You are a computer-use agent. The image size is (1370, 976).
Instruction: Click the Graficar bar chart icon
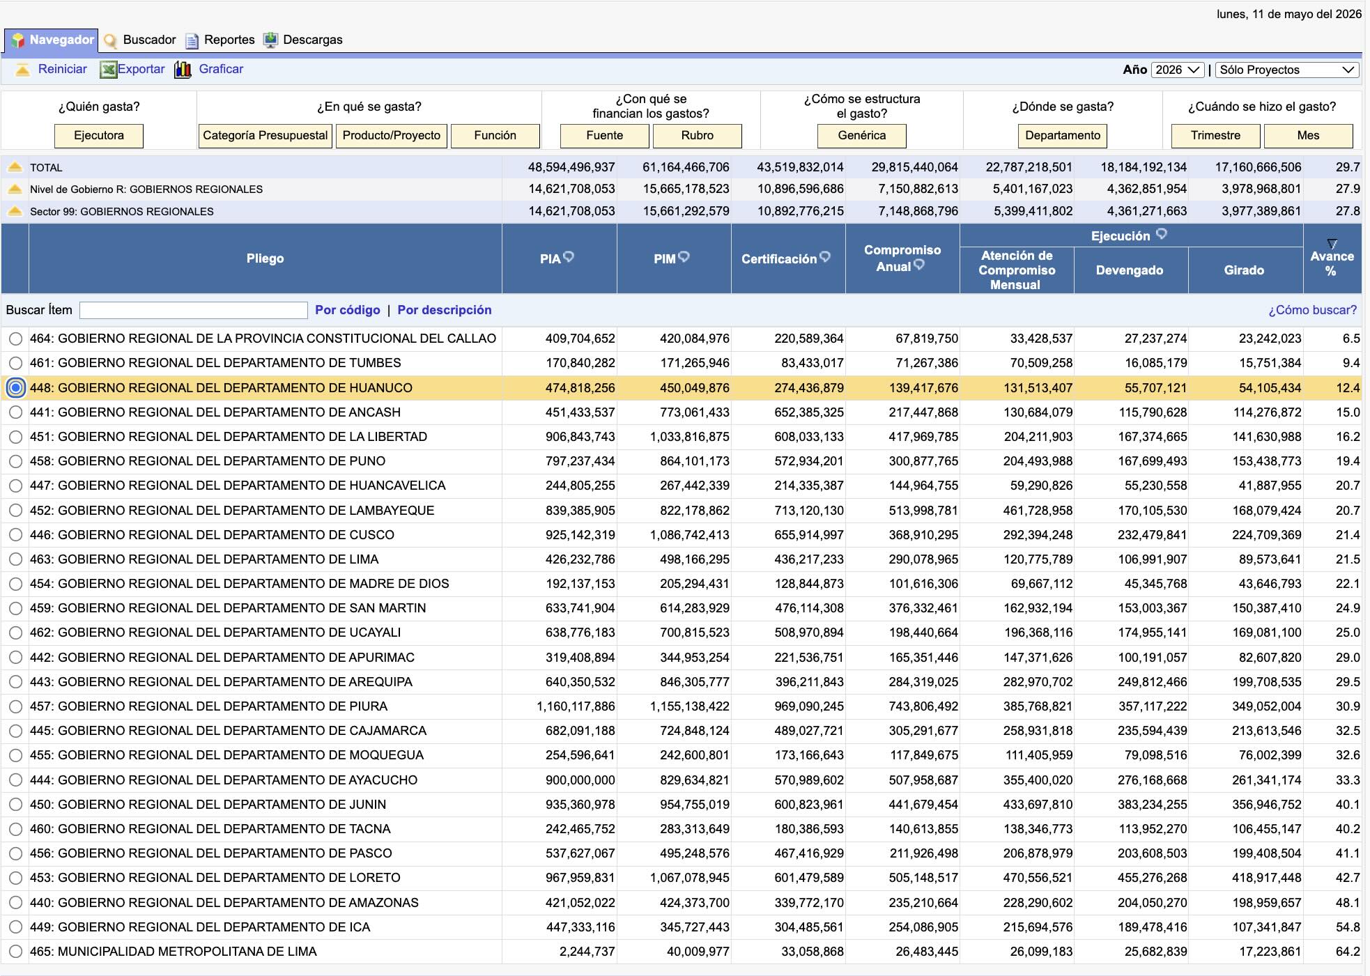(183, 70)
